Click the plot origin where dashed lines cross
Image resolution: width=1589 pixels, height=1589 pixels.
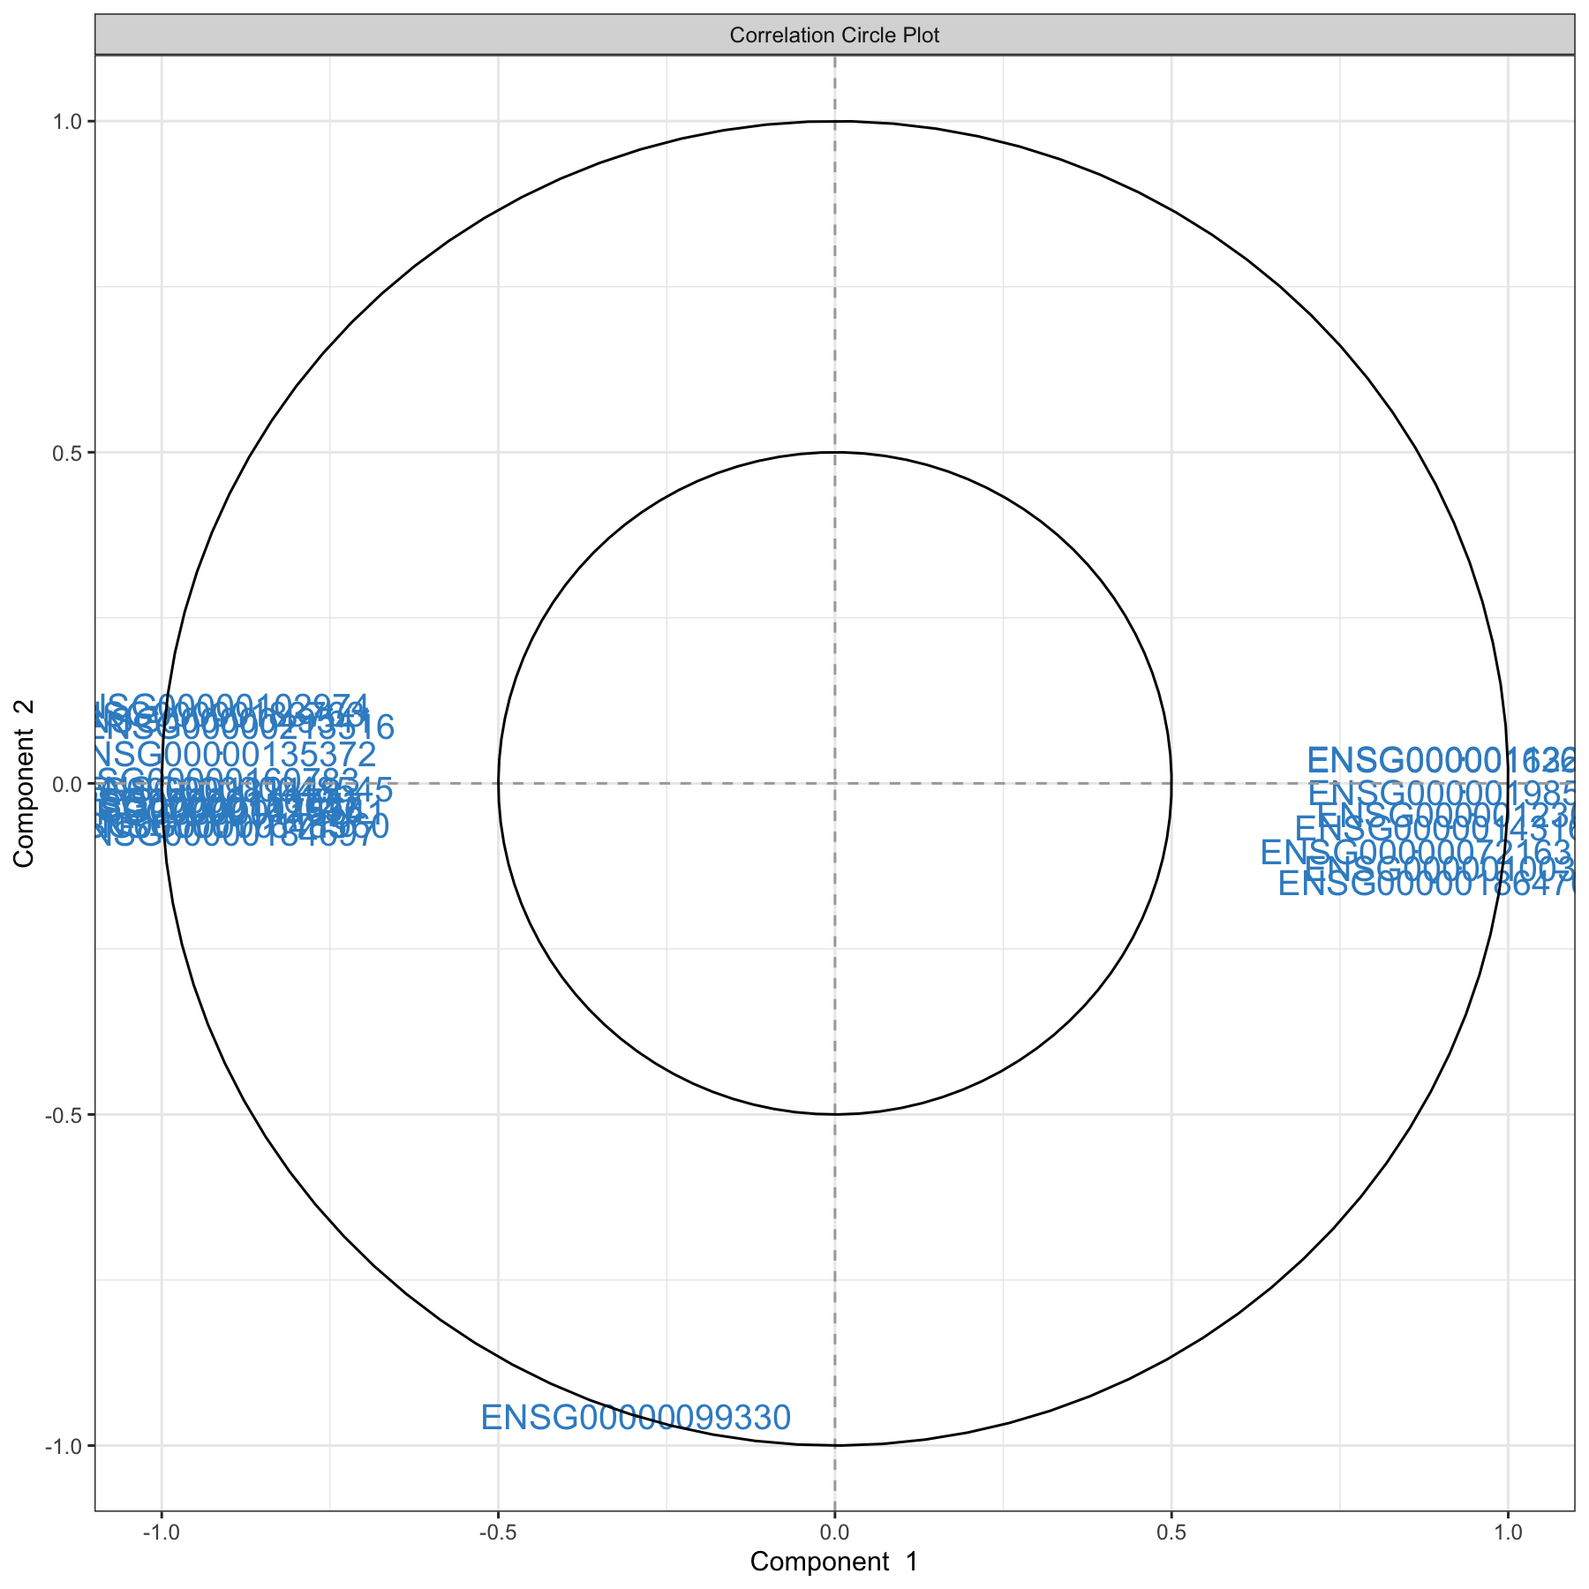[834, 784]
